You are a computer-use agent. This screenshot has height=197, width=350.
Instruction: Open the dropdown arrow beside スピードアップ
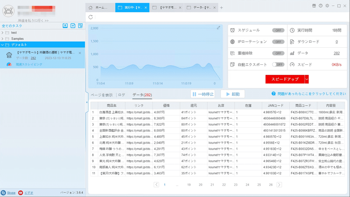click(307, 79)
